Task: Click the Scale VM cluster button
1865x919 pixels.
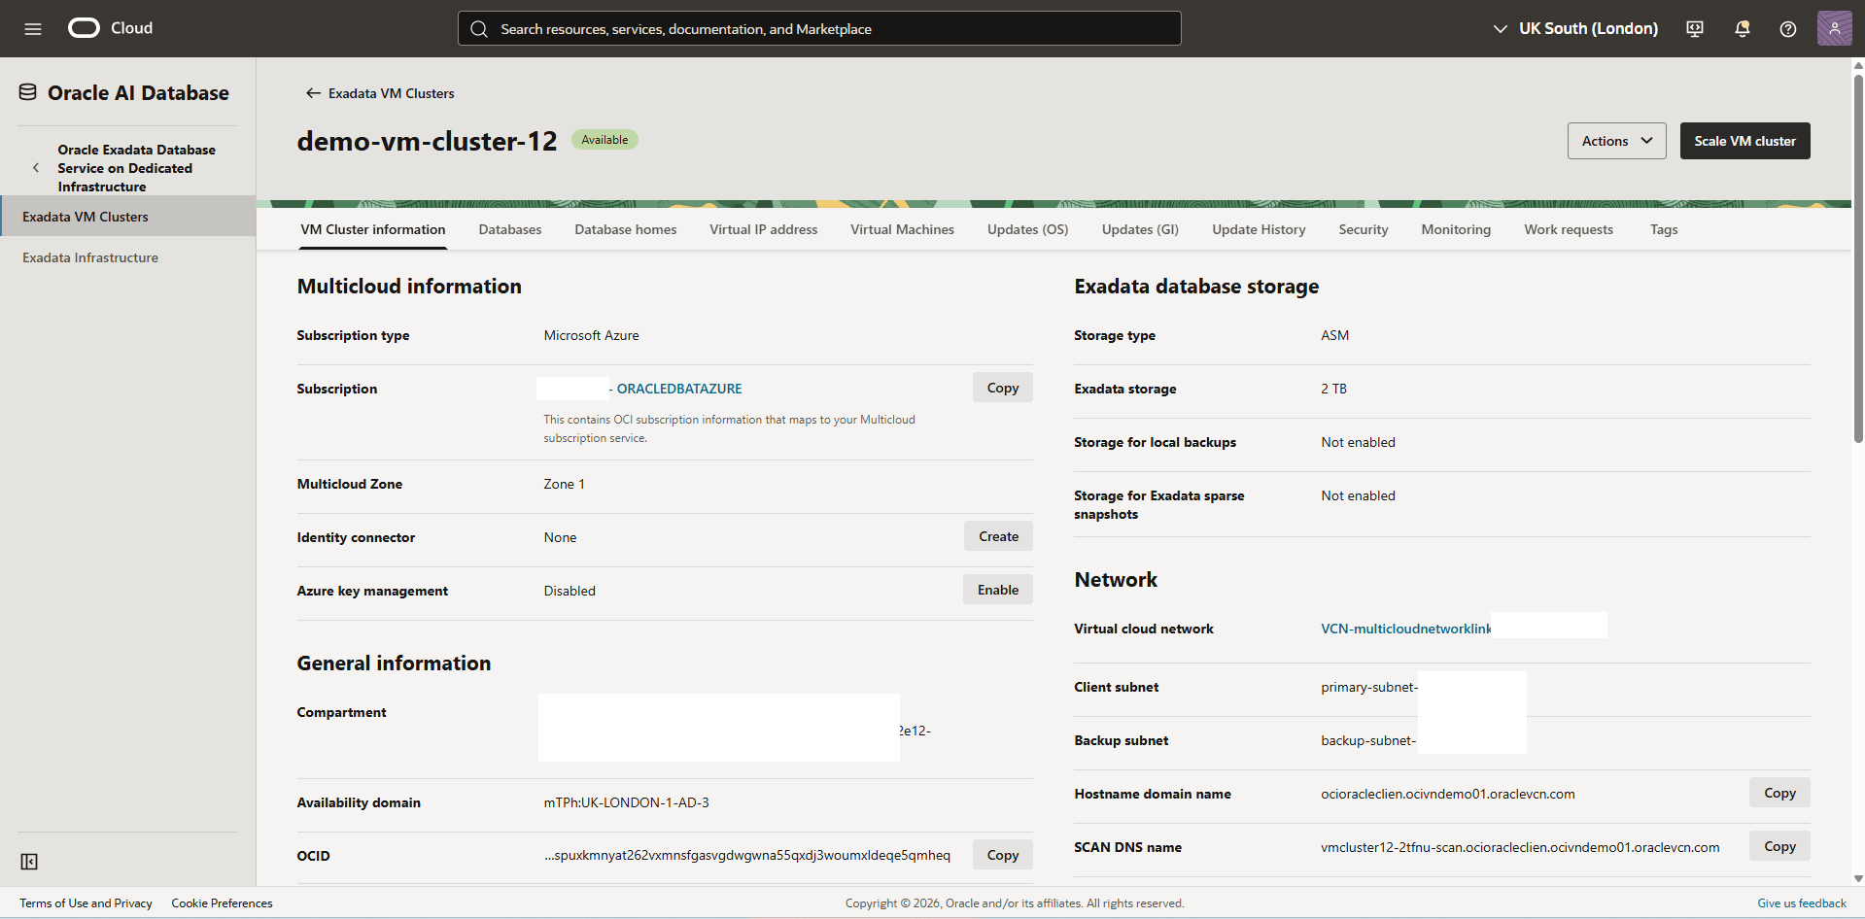Action: click(x=1744, y=140)
